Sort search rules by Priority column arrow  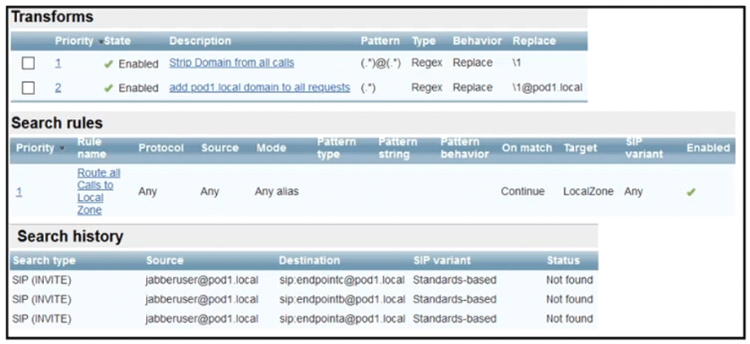[62, 148]
